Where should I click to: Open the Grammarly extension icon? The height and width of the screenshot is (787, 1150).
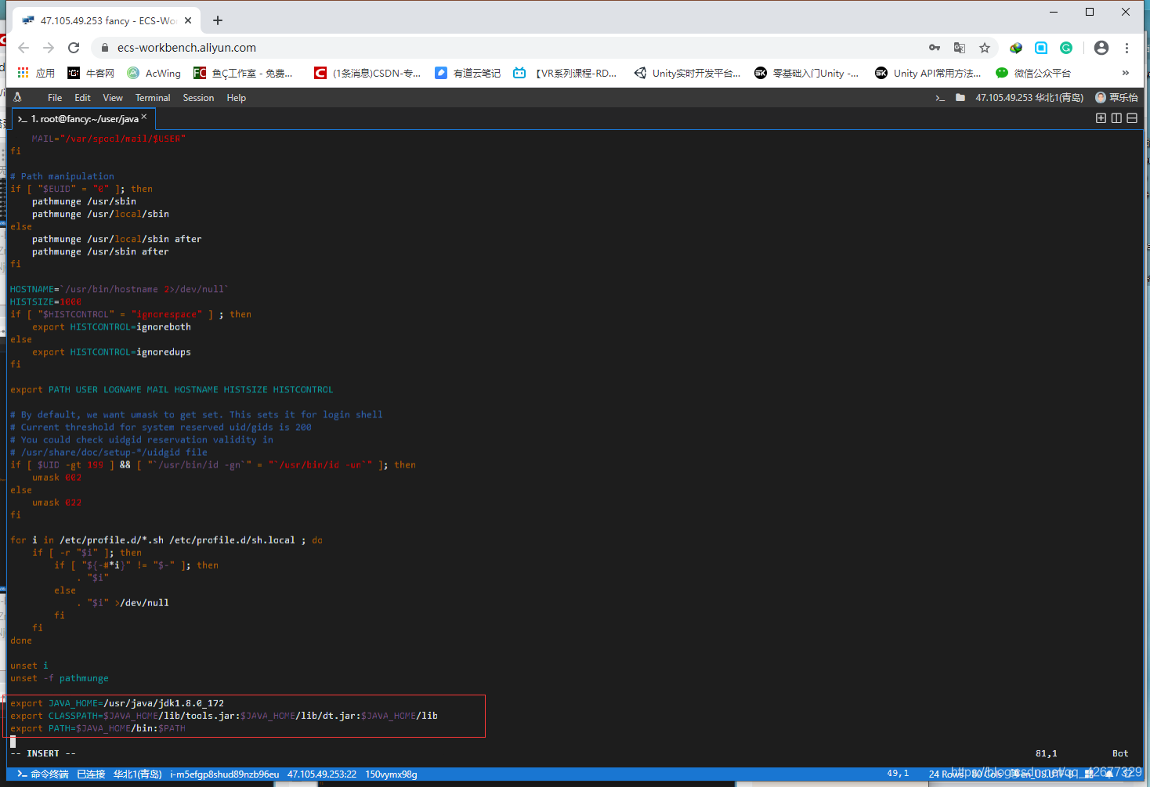(x=1066, y=48)
